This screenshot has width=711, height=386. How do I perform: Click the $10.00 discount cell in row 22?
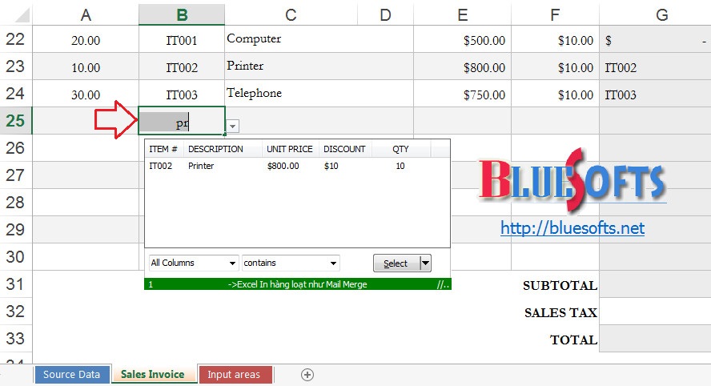(x=555, y=40)
